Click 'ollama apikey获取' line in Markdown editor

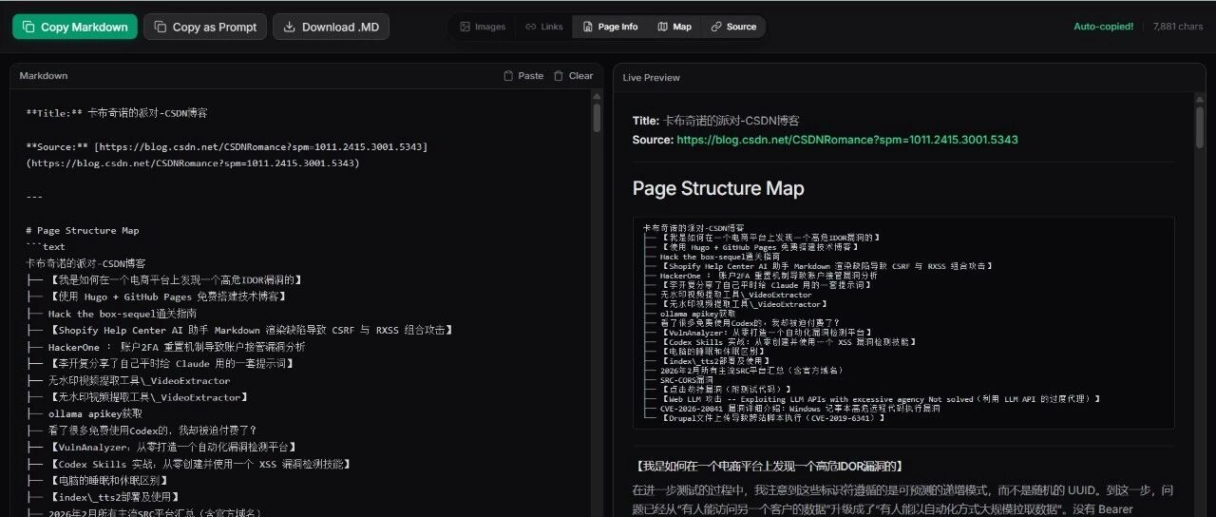[84, 413]
